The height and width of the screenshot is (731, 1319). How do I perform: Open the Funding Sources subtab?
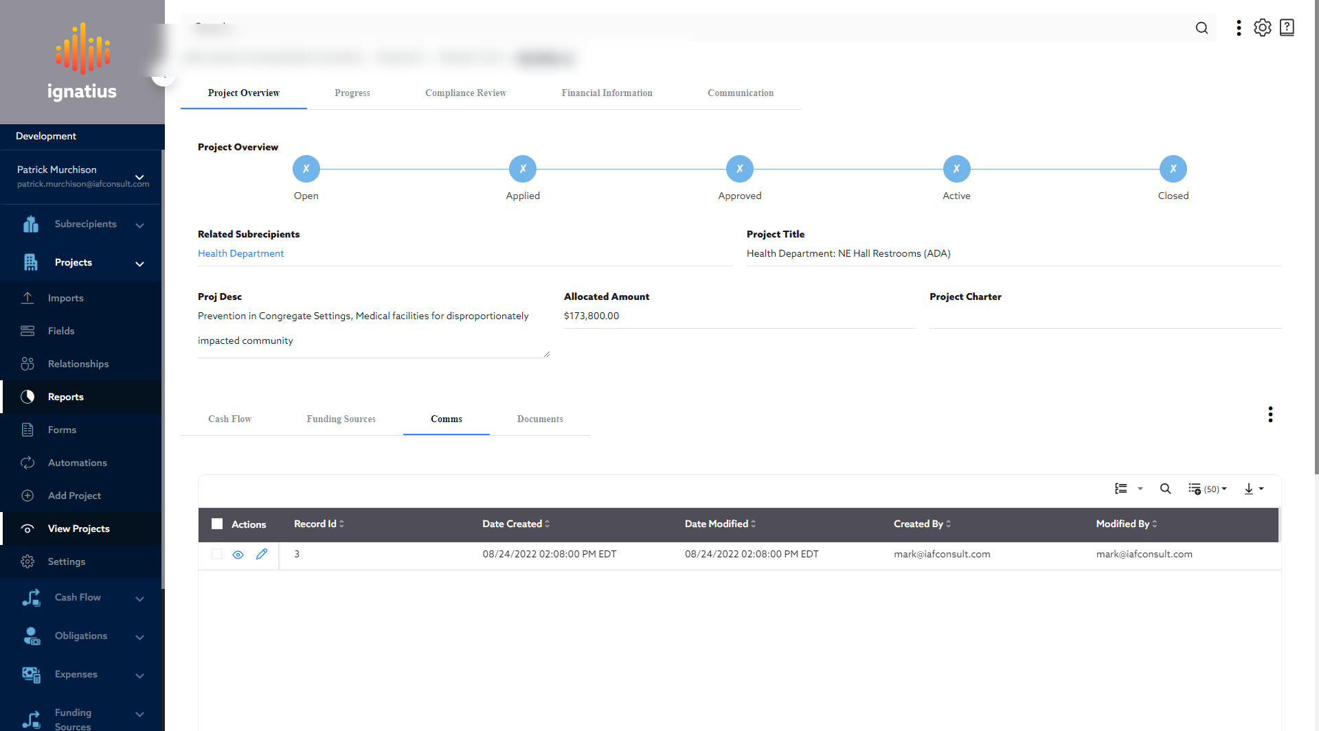(341, 419)
